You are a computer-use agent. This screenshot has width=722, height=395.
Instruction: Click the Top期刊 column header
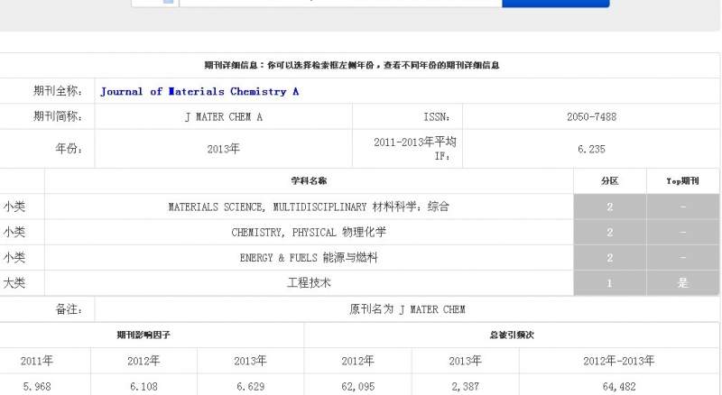pos(682,181)
